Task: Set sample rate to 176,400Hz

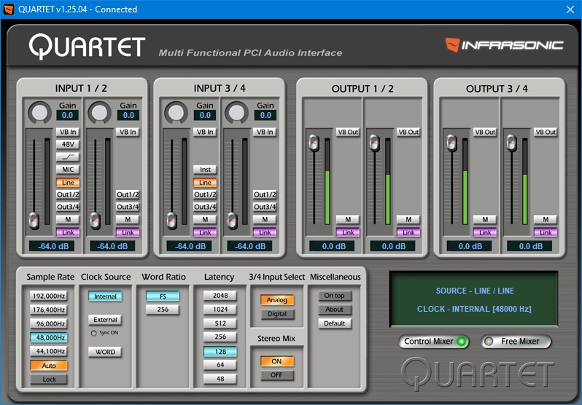Action: pyautogui.click(x=49, y=310)
